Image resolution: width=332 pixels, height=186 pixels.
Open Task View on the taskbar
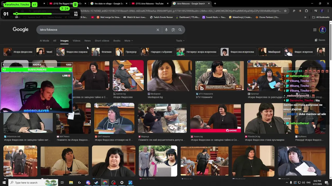tap(62, 183)
